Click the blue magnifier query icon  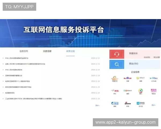pos(117,64)
